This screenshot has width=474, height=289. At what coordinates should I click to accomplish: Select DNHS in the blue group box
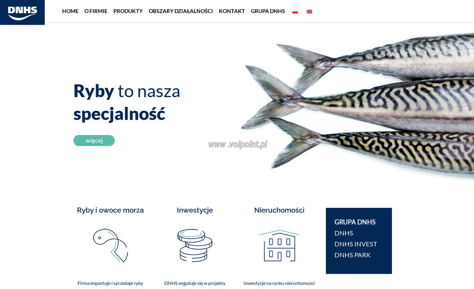click(x=344, y=233)
